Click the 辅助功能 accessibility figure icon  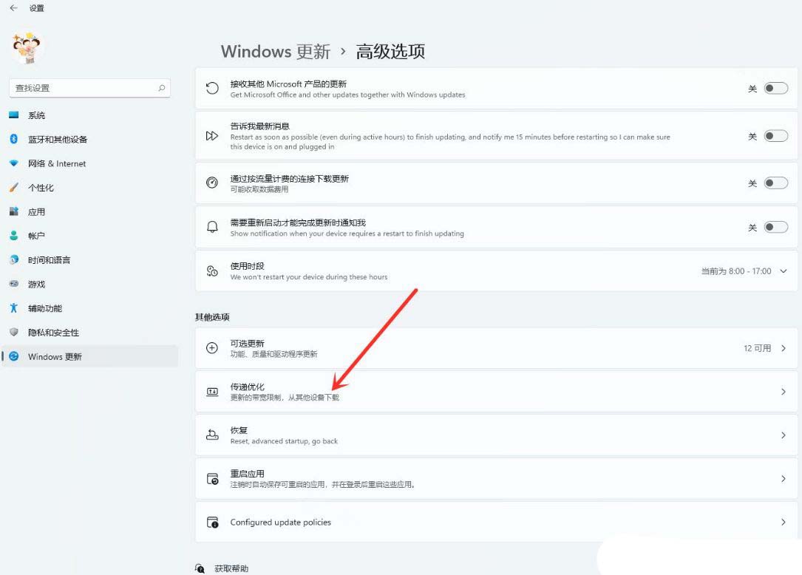(x=14, y=308)
